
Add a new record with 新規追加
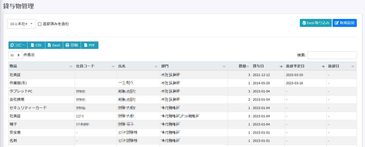[x=344, y=23]
